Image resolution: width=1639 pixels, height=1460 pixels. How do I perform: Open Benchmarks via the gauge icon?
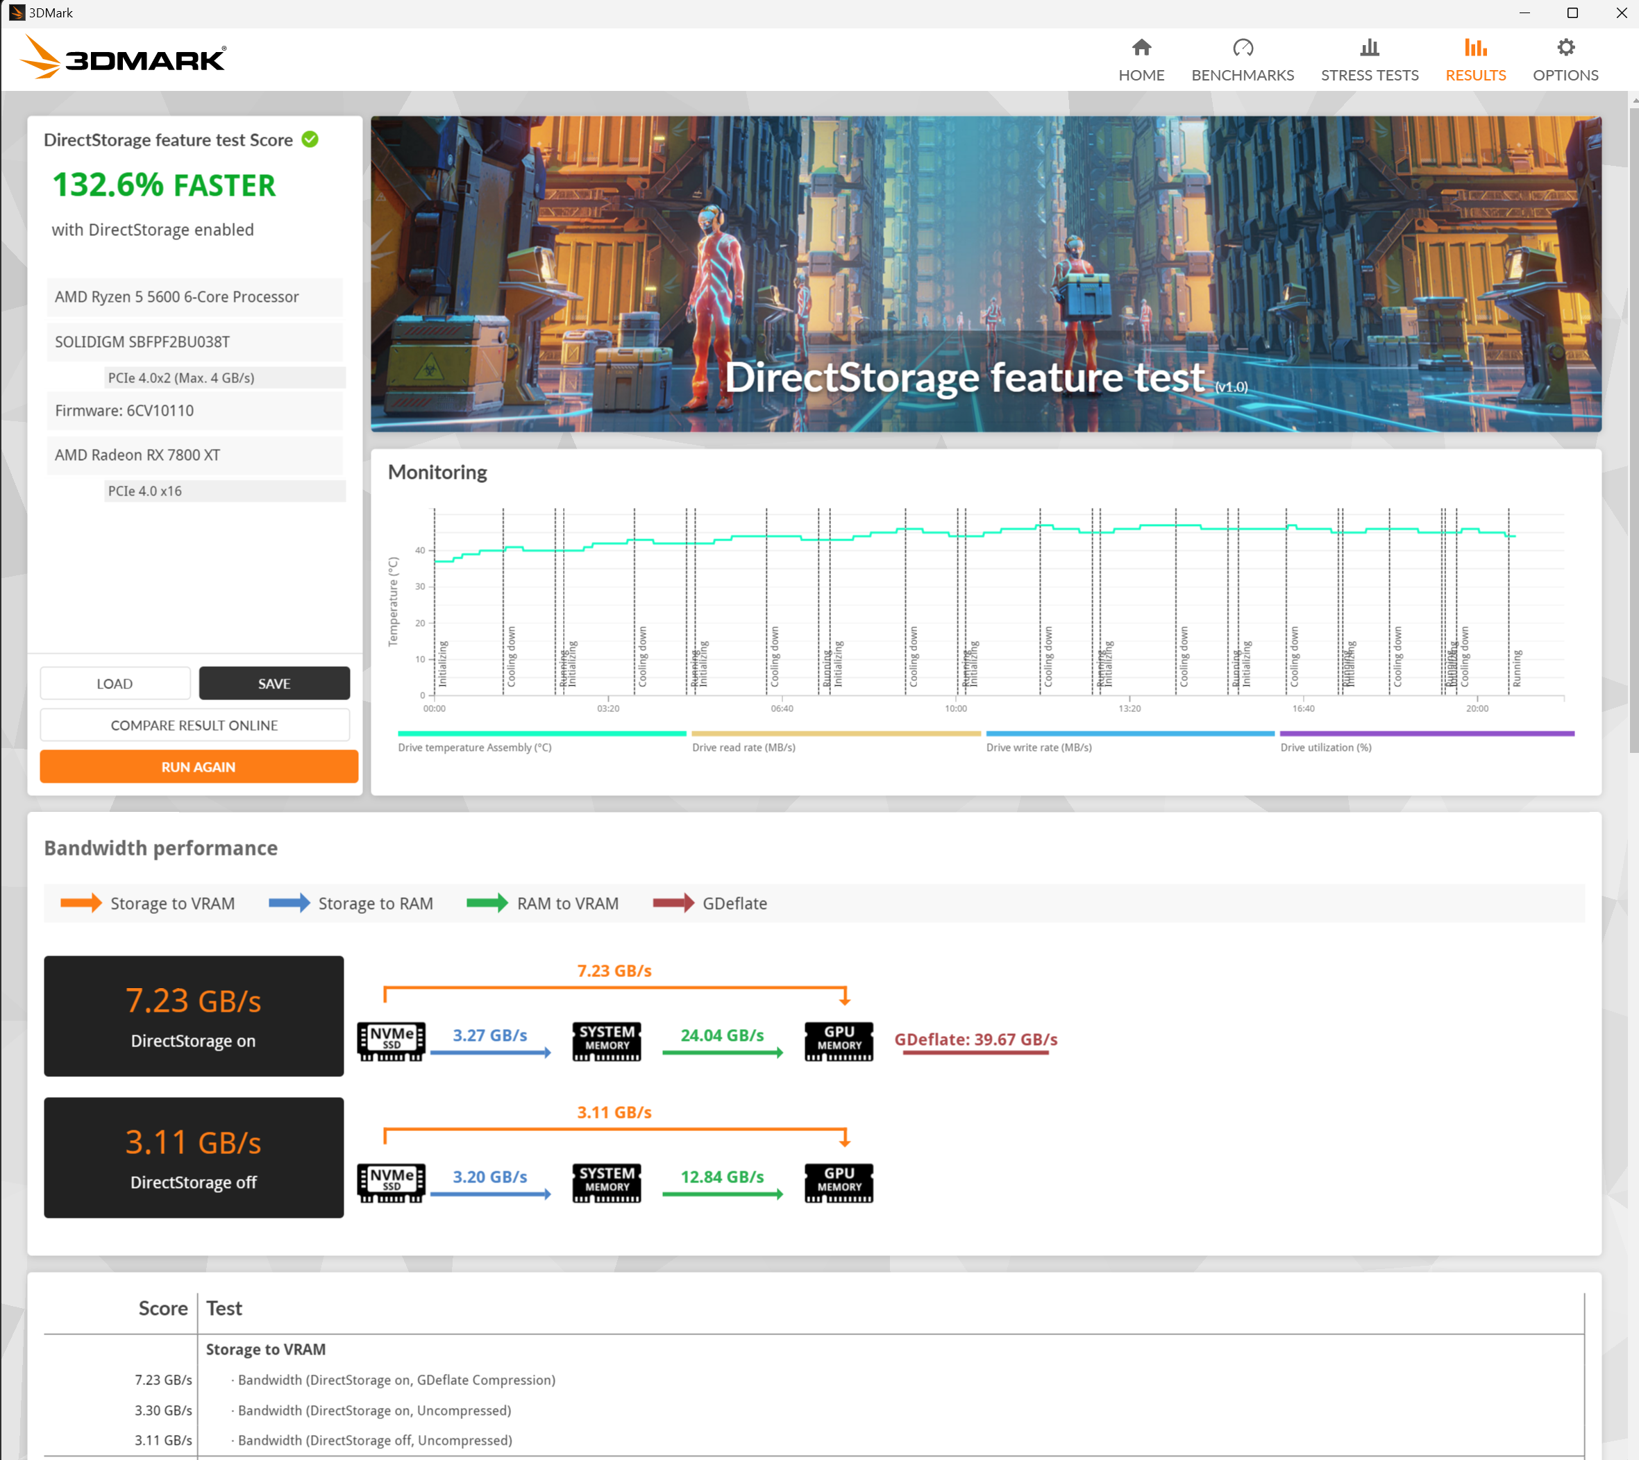[1242, 48]
